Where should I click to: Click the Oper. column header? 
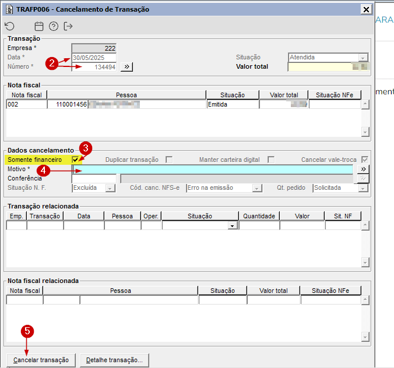tap(151, 216)
